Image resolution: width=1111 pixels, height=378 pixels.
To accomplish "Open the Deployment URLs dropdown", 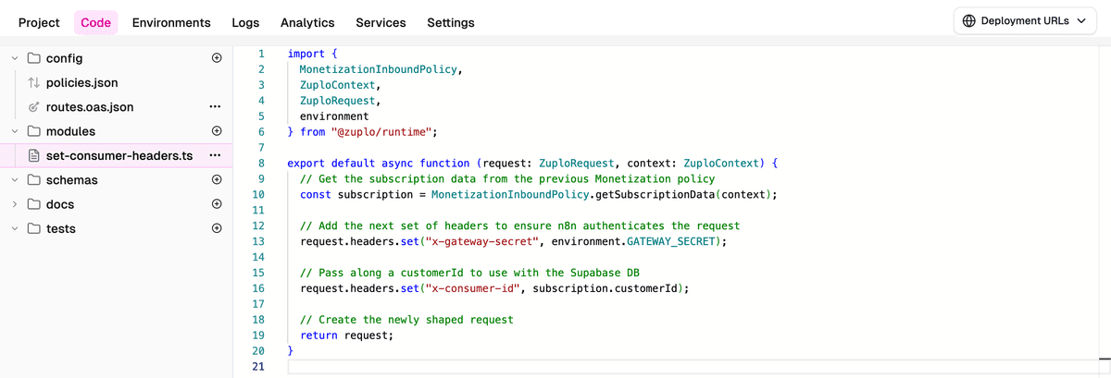I will tap(1024, 20).
